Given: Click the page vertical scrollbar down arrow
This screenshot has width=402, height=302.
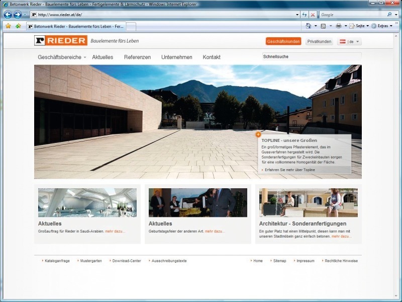Looking at the screenshot, I should tap(395, 297).
